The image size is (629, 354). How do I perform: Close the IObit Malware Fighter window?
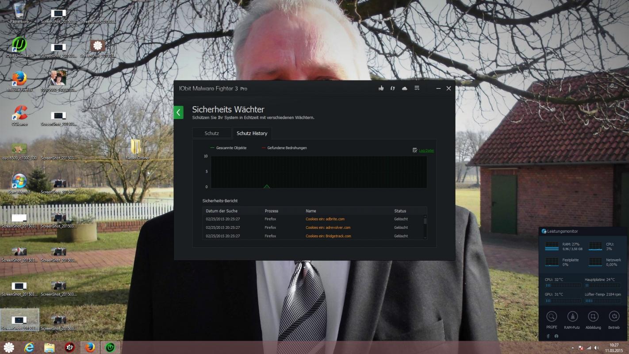point(449,88)
